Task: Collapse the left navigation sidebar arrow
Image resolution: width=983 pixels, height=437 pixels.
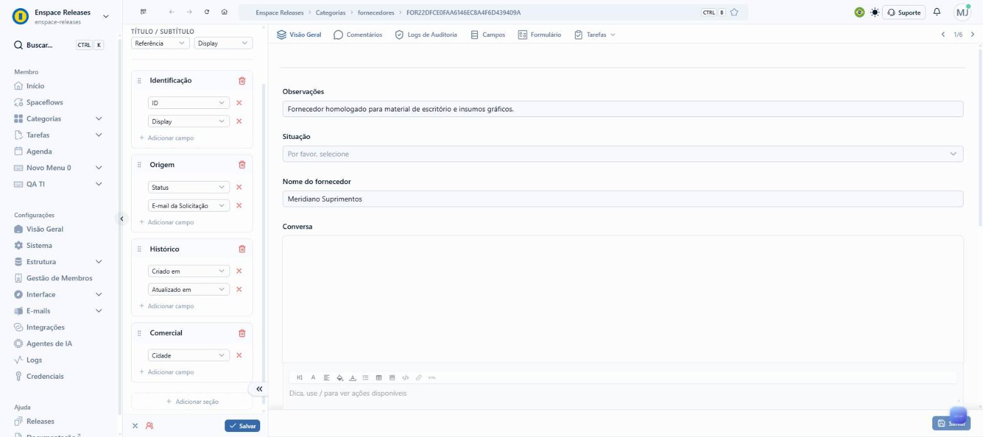Action: coord(122,218)
